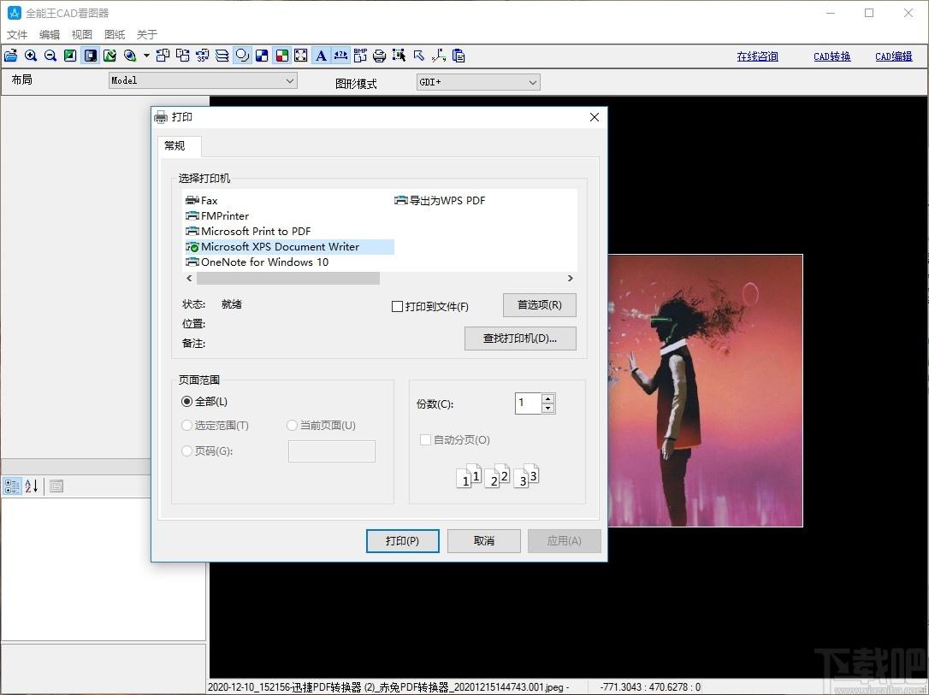The image size is (929, 695).
Task: Click the fit to window icon
Action: 301,56
